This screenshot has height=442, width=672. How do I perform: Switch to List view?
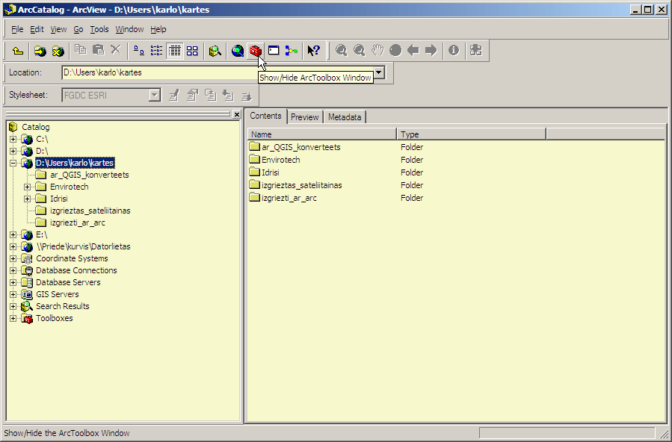[156, 51]
